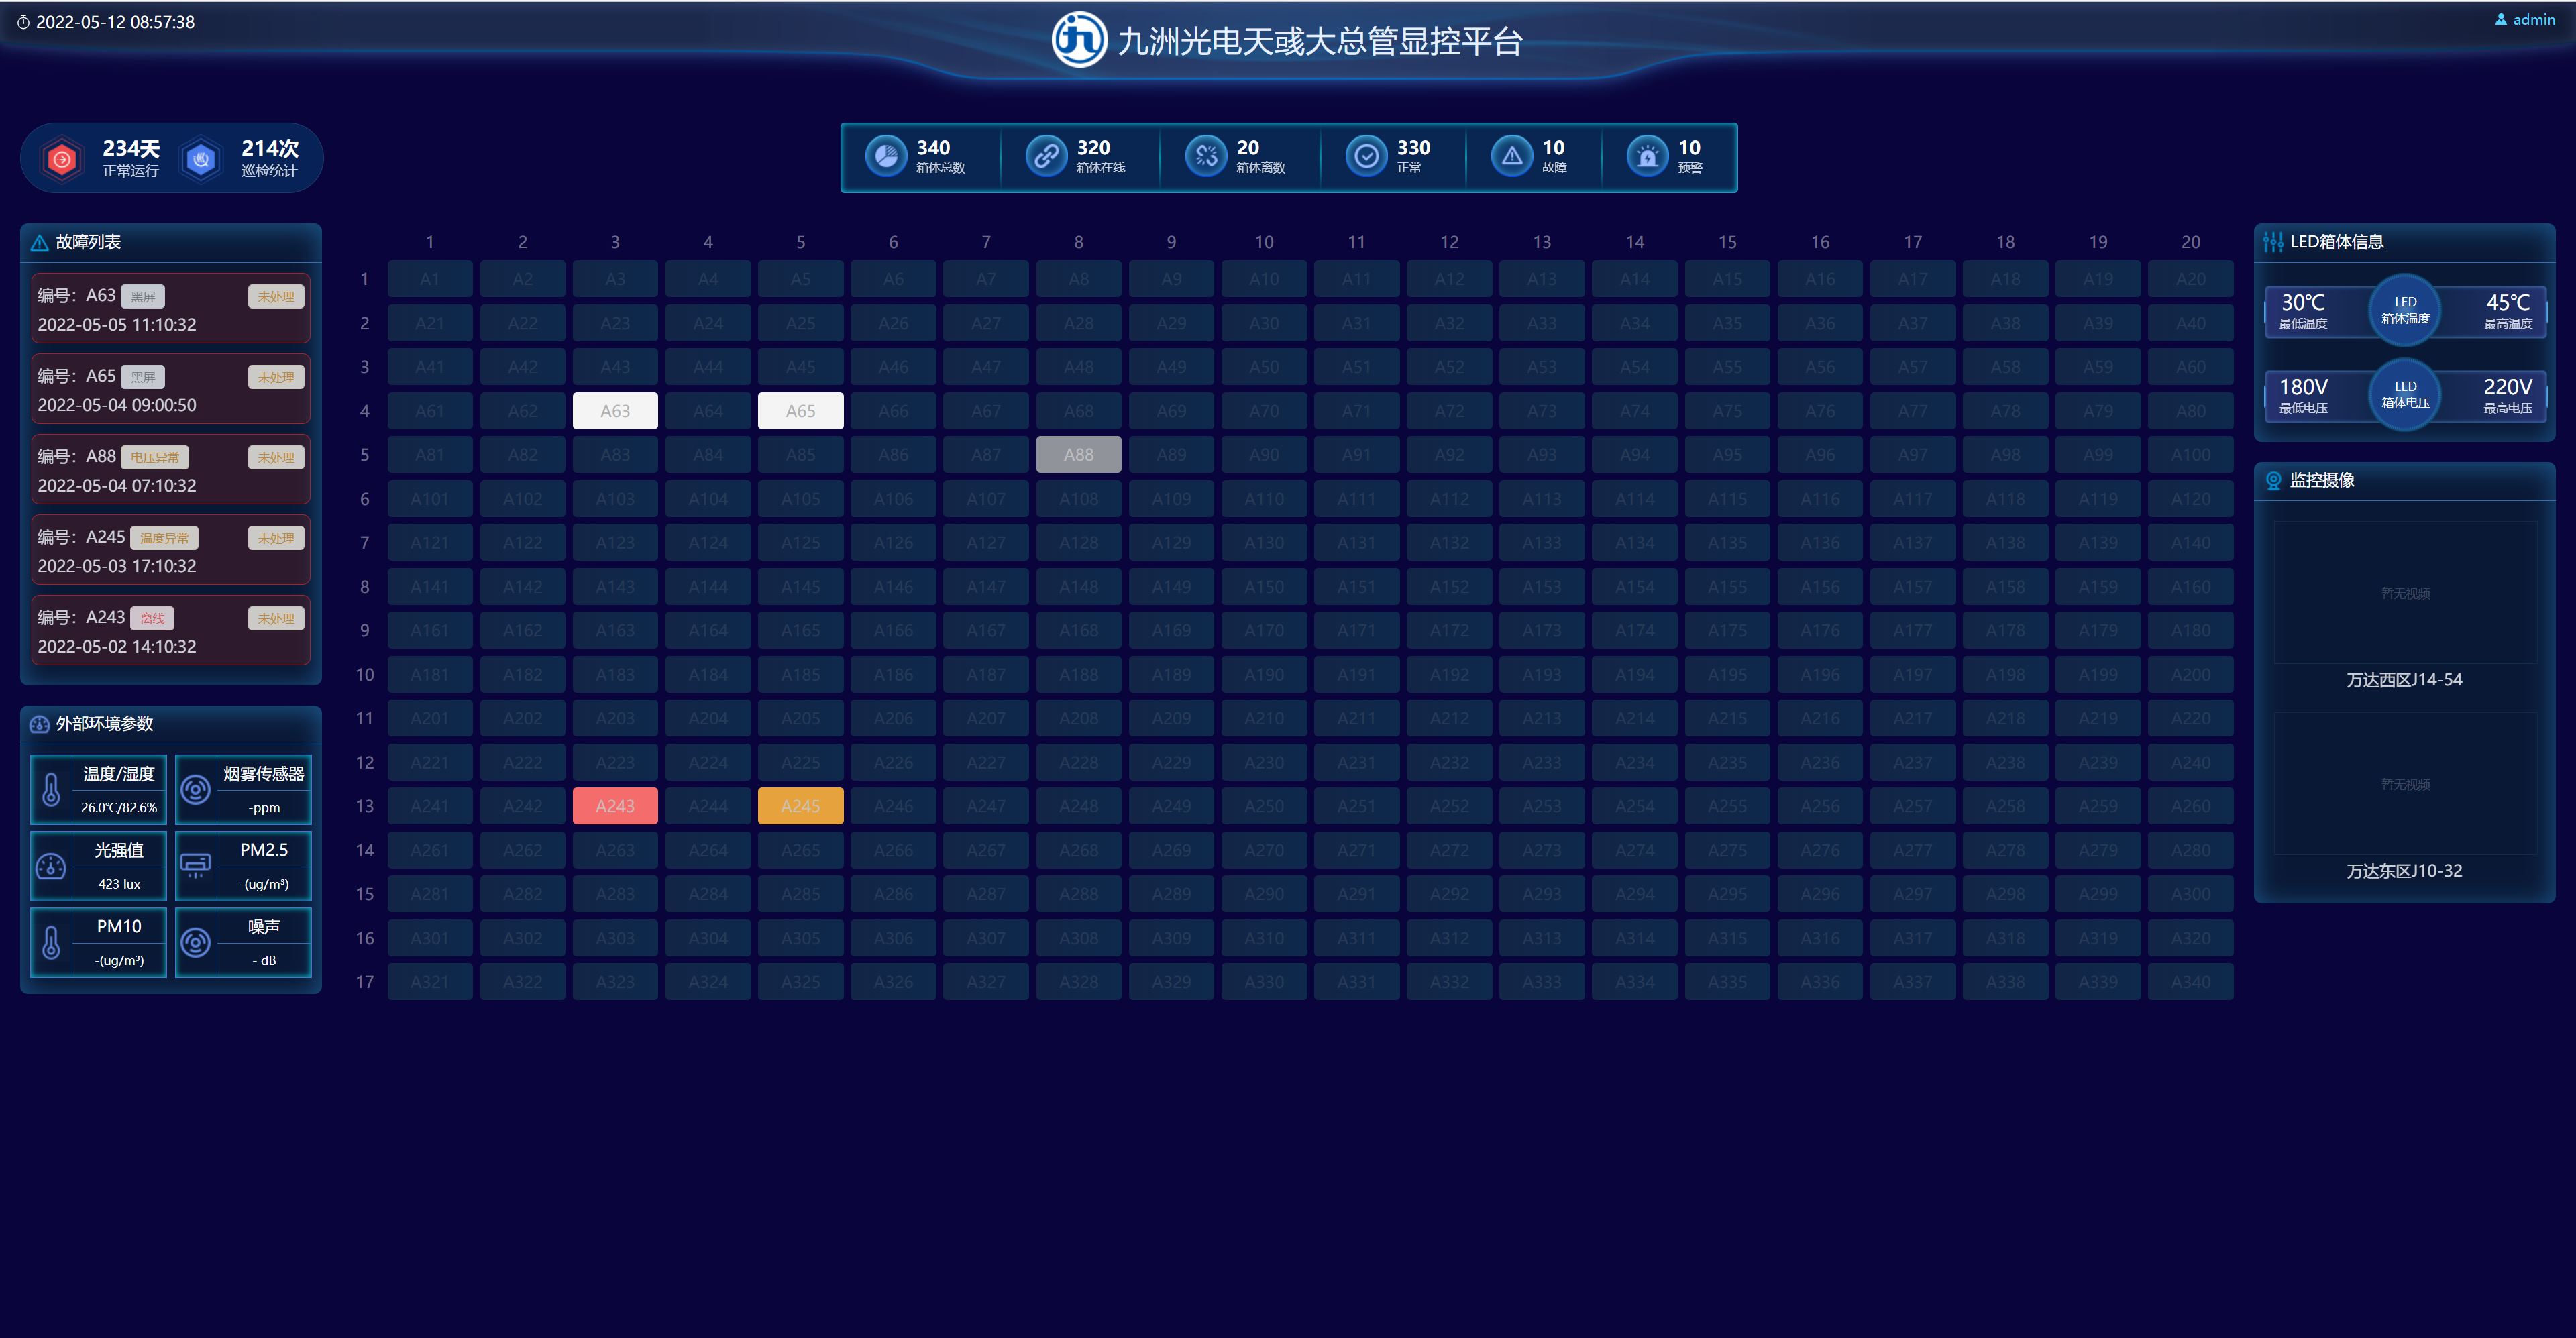Click row header 13 in grid
The height and width of the screenshot is (1338, 2576).
[x=365, y=806]
